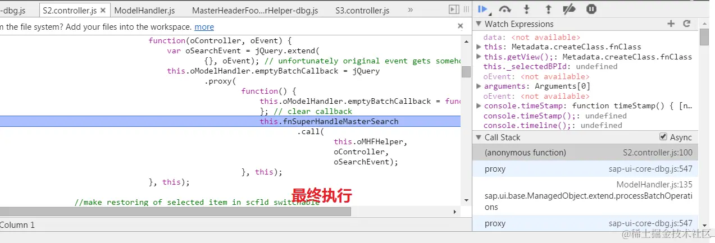The image size is (715, 243).
Task: Toggle the Async call stack checkbox
Action: (663, 137)
